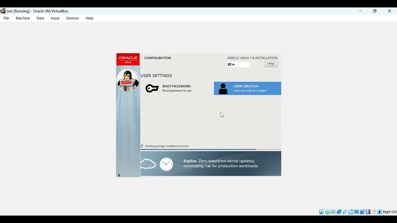This screenshot has height=223, width=397.
Task: Click the virtualization CPU status icon
Action: click(x=368, y=212)
